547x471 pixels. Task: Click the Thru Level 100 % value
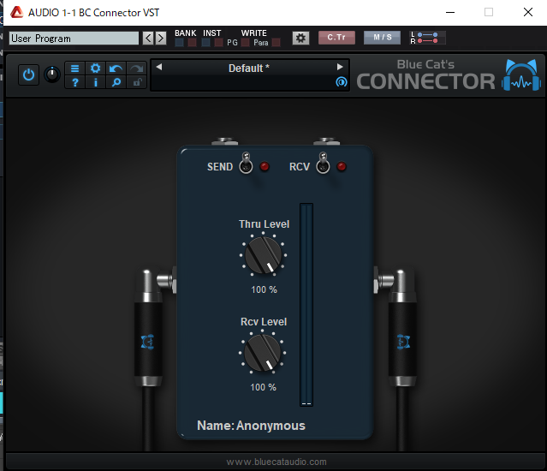pos(264,289)
